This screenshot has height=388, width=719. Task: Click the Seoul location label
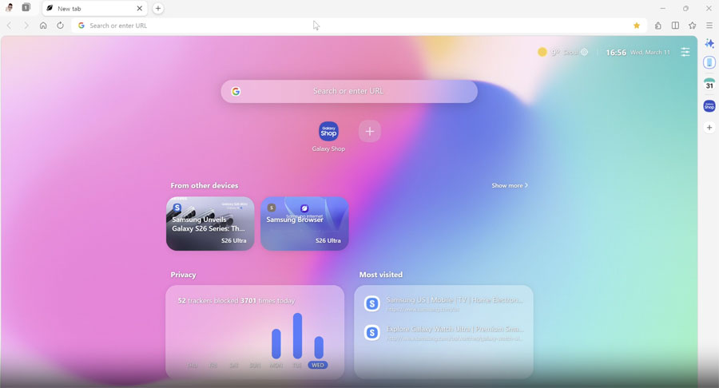point(570,53)
